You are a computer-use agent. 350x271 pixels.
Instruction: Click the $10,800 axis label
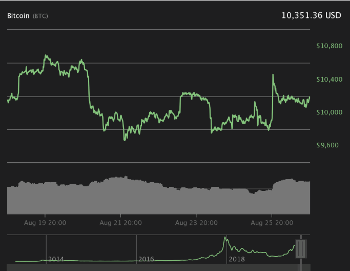click(x=329, y=46)
